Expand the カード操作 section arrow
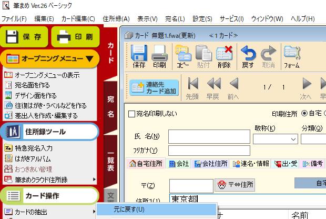The width and height of the screenshot is (326, 219). click(x=94, y=196)
